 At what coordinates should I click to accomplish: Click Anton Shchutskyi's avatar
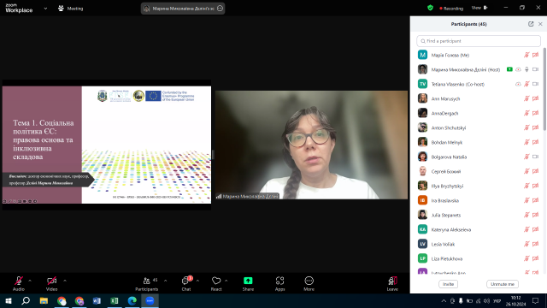click(422, 127)
